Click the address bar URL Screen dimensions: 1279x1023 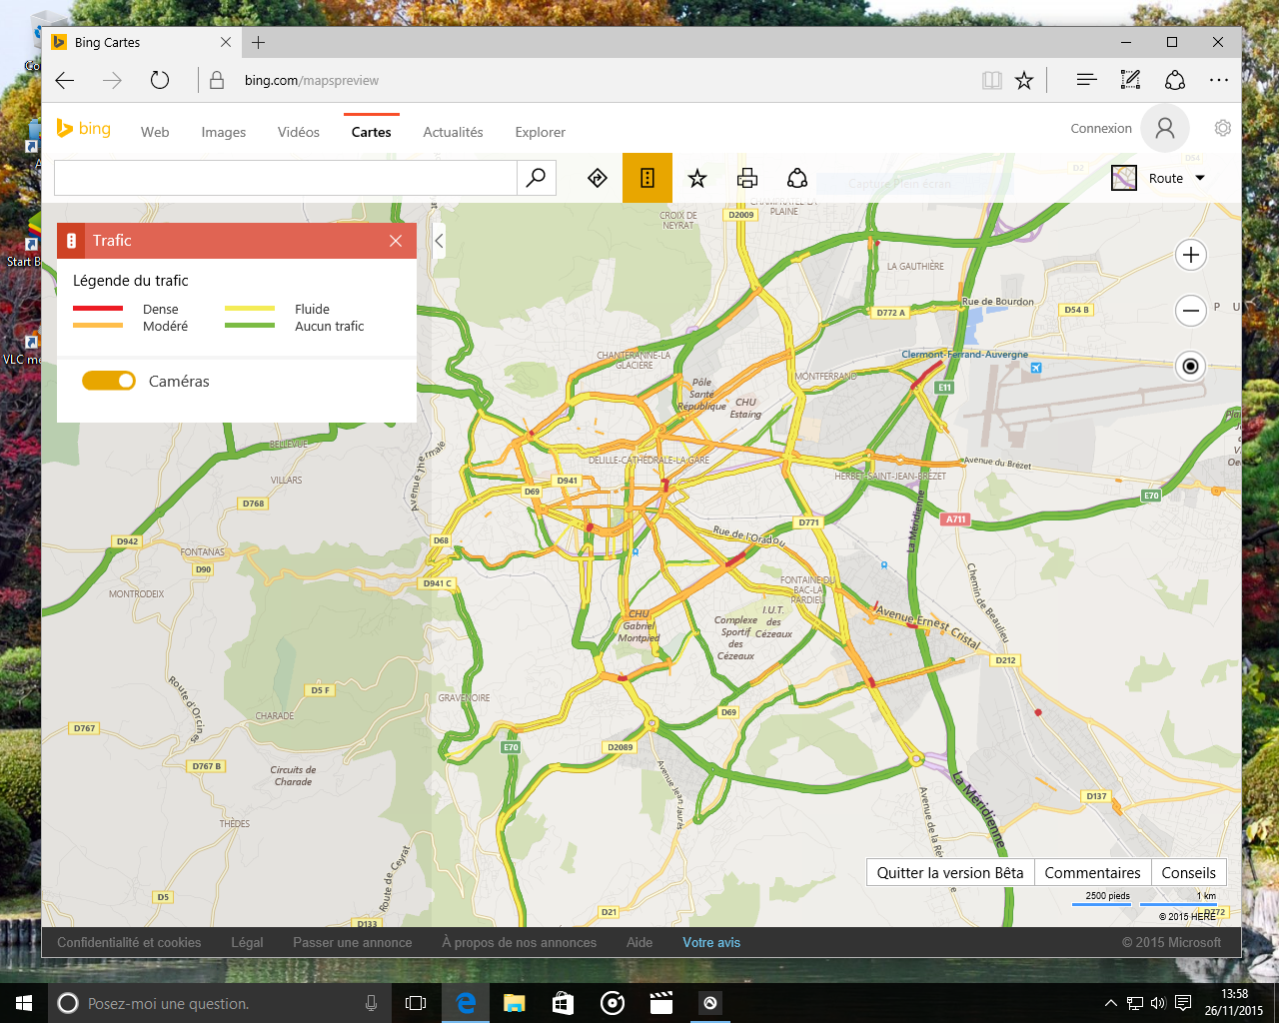(x=312, y=80)
